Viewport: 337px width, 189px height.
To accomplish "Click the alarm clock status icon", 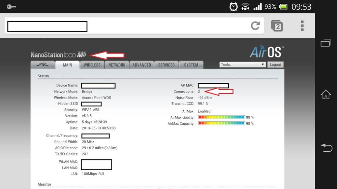I will (234, 7).
